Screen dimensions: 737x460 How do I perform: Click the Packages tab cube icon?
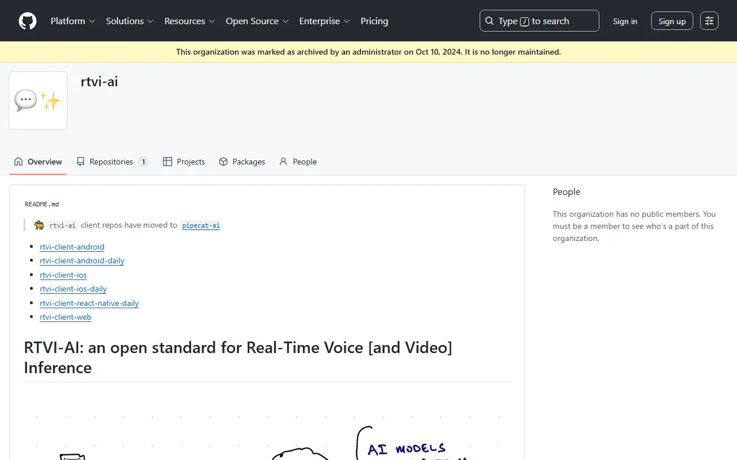tap(223, 162)
